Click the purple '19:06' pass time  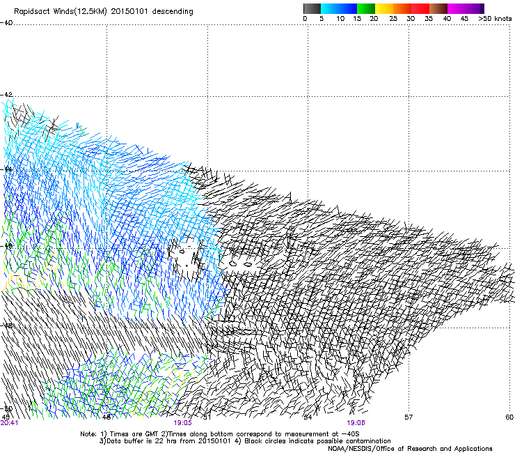pyautogui.click(x=356, y=423)
